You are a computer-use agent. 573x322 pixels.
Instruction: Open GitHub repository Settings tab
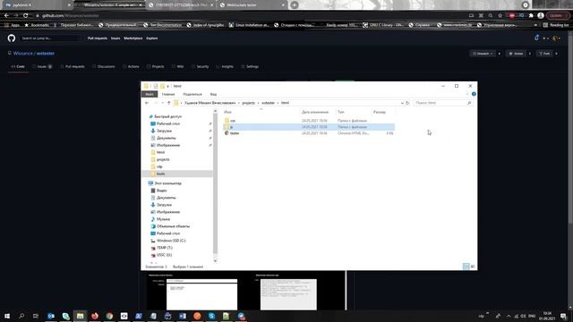pyautogui.click(x=250, y=66)
